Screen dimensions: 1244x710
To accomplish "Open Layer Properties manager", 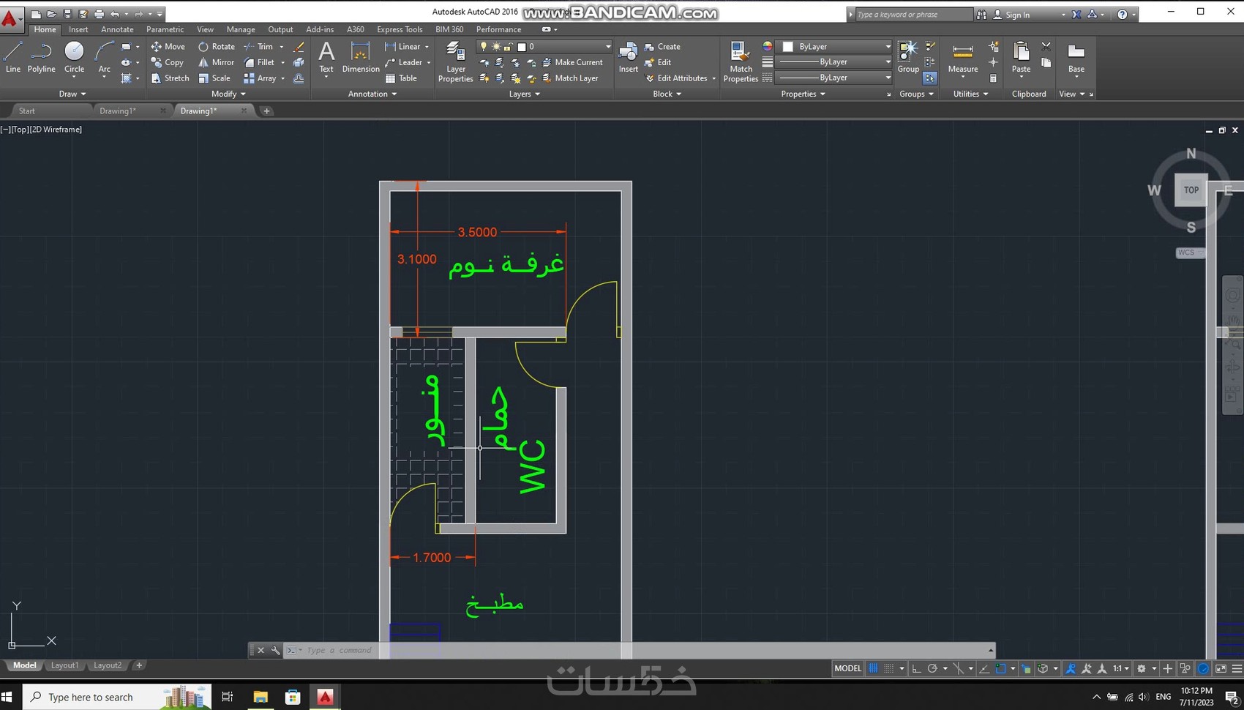I will tap(455, 61).
